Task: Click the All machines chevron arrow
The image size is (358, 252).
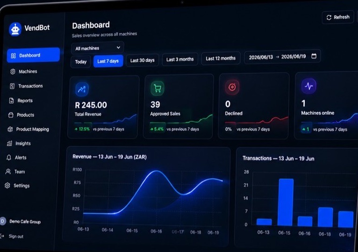Action: tap(118, 48)
